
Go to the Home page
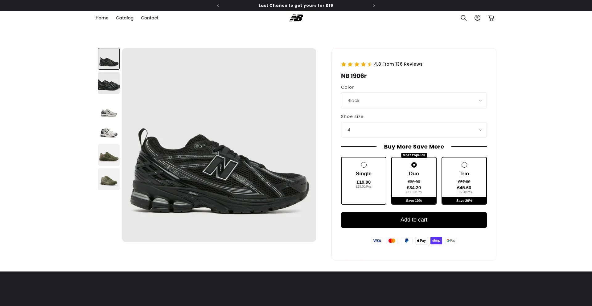[x=102, y=18]
